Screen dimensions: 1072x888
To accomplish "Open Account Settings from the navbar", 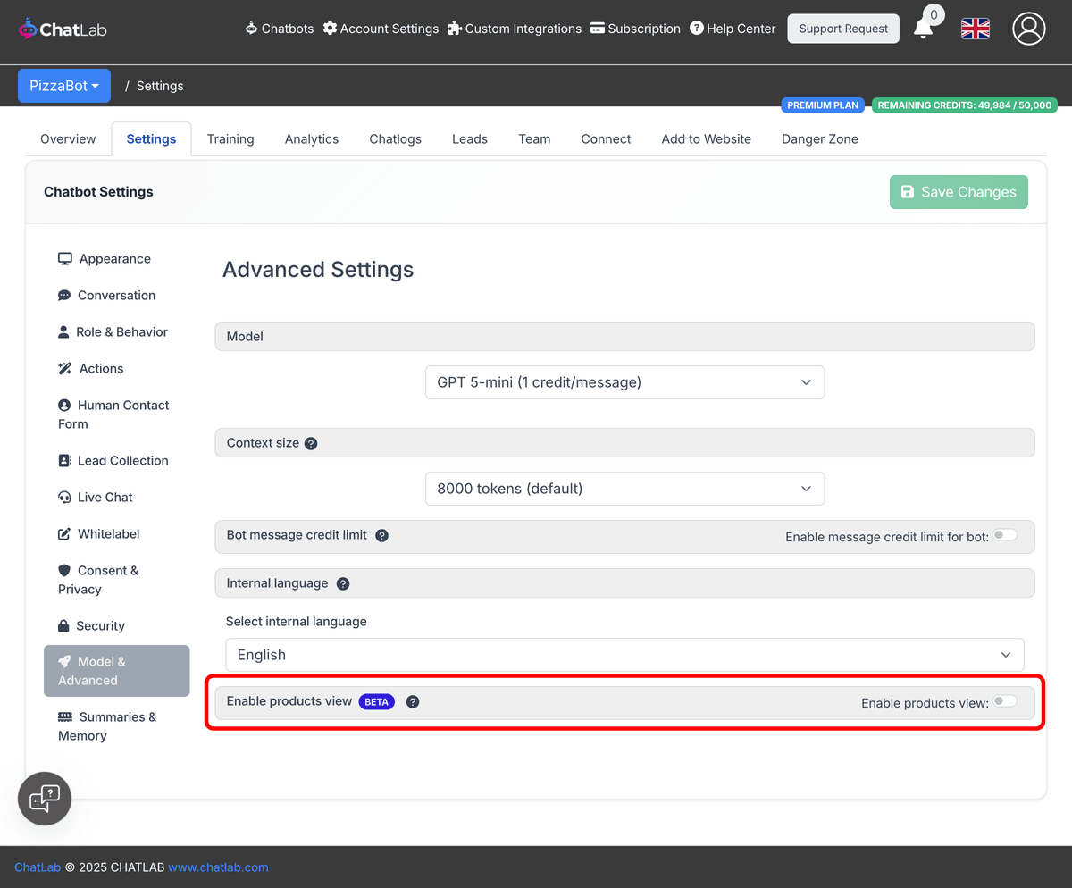I will [381, 29].
